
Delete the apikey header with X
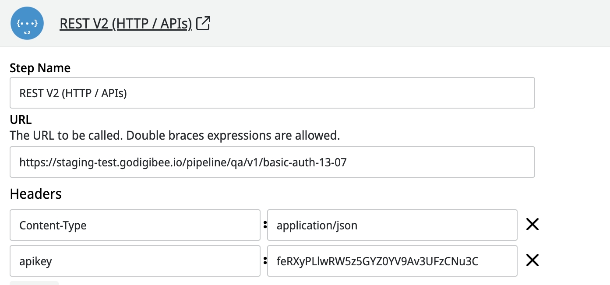click(x=532, y=261)
